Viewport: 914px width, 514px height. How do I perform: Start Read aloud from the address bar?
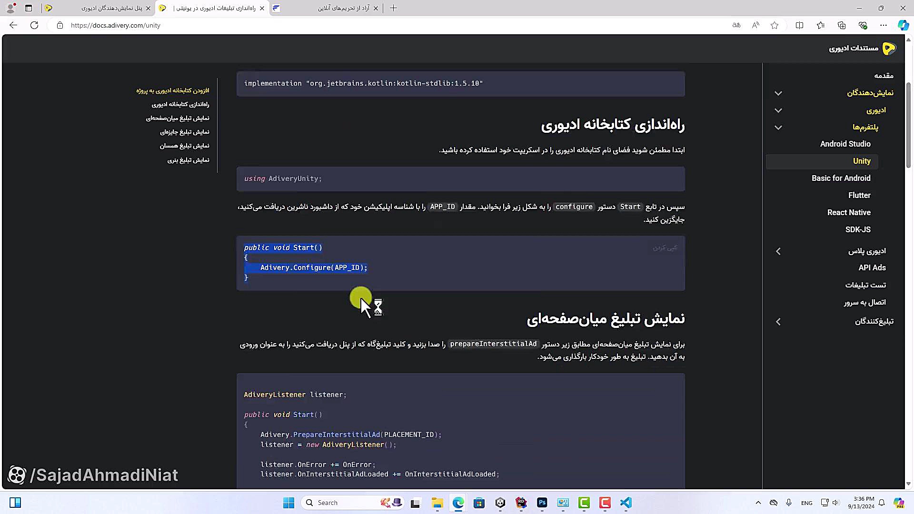[755, 25]
